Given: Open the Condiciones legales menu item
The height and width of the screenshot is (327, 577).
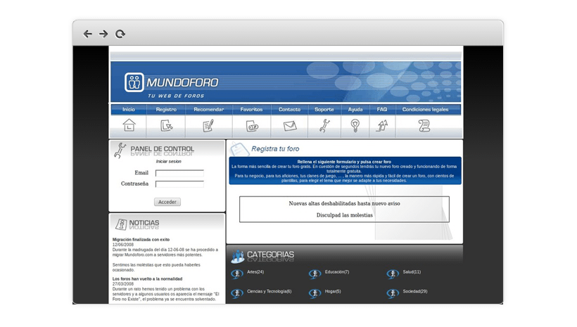Looking at the screenshot, I should click(425, 110).
